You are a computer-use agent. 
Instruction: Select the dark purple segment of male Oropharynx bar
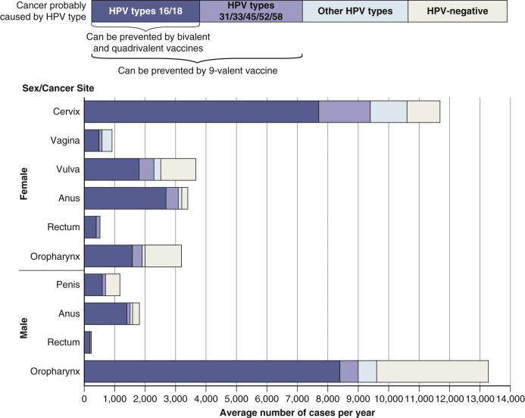click(x=211, y=371)
